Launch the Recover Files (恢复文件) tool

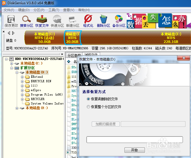pyautogui.click(x=42, y=21)
